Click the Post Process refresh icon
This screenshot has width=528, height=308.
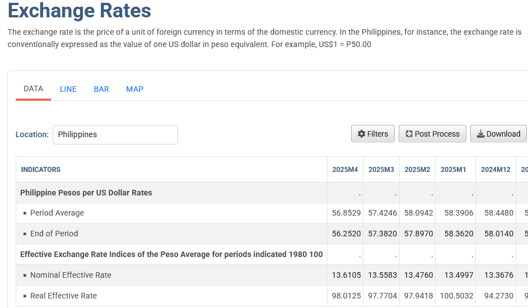point(409,134)
